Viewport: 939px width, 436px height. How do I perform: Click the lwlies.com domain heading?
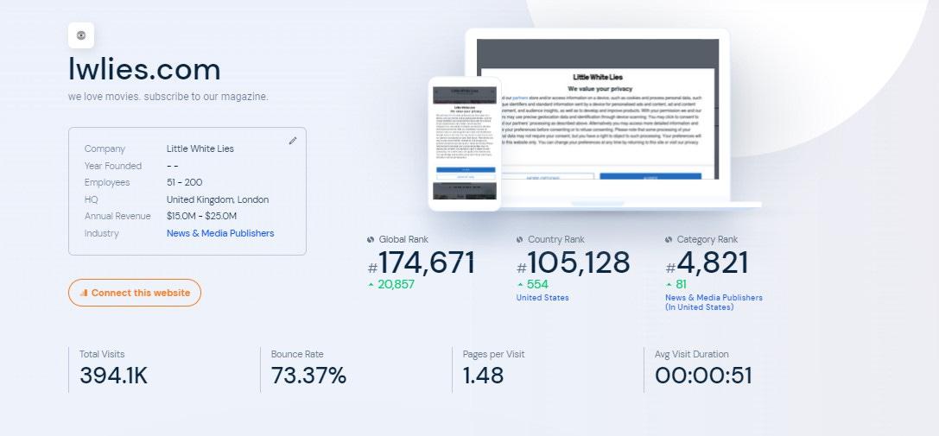(x=144, y=69)
